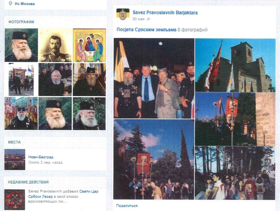
Task: Open the street procession photo with flags thumbnail
Action: (21, 79)
